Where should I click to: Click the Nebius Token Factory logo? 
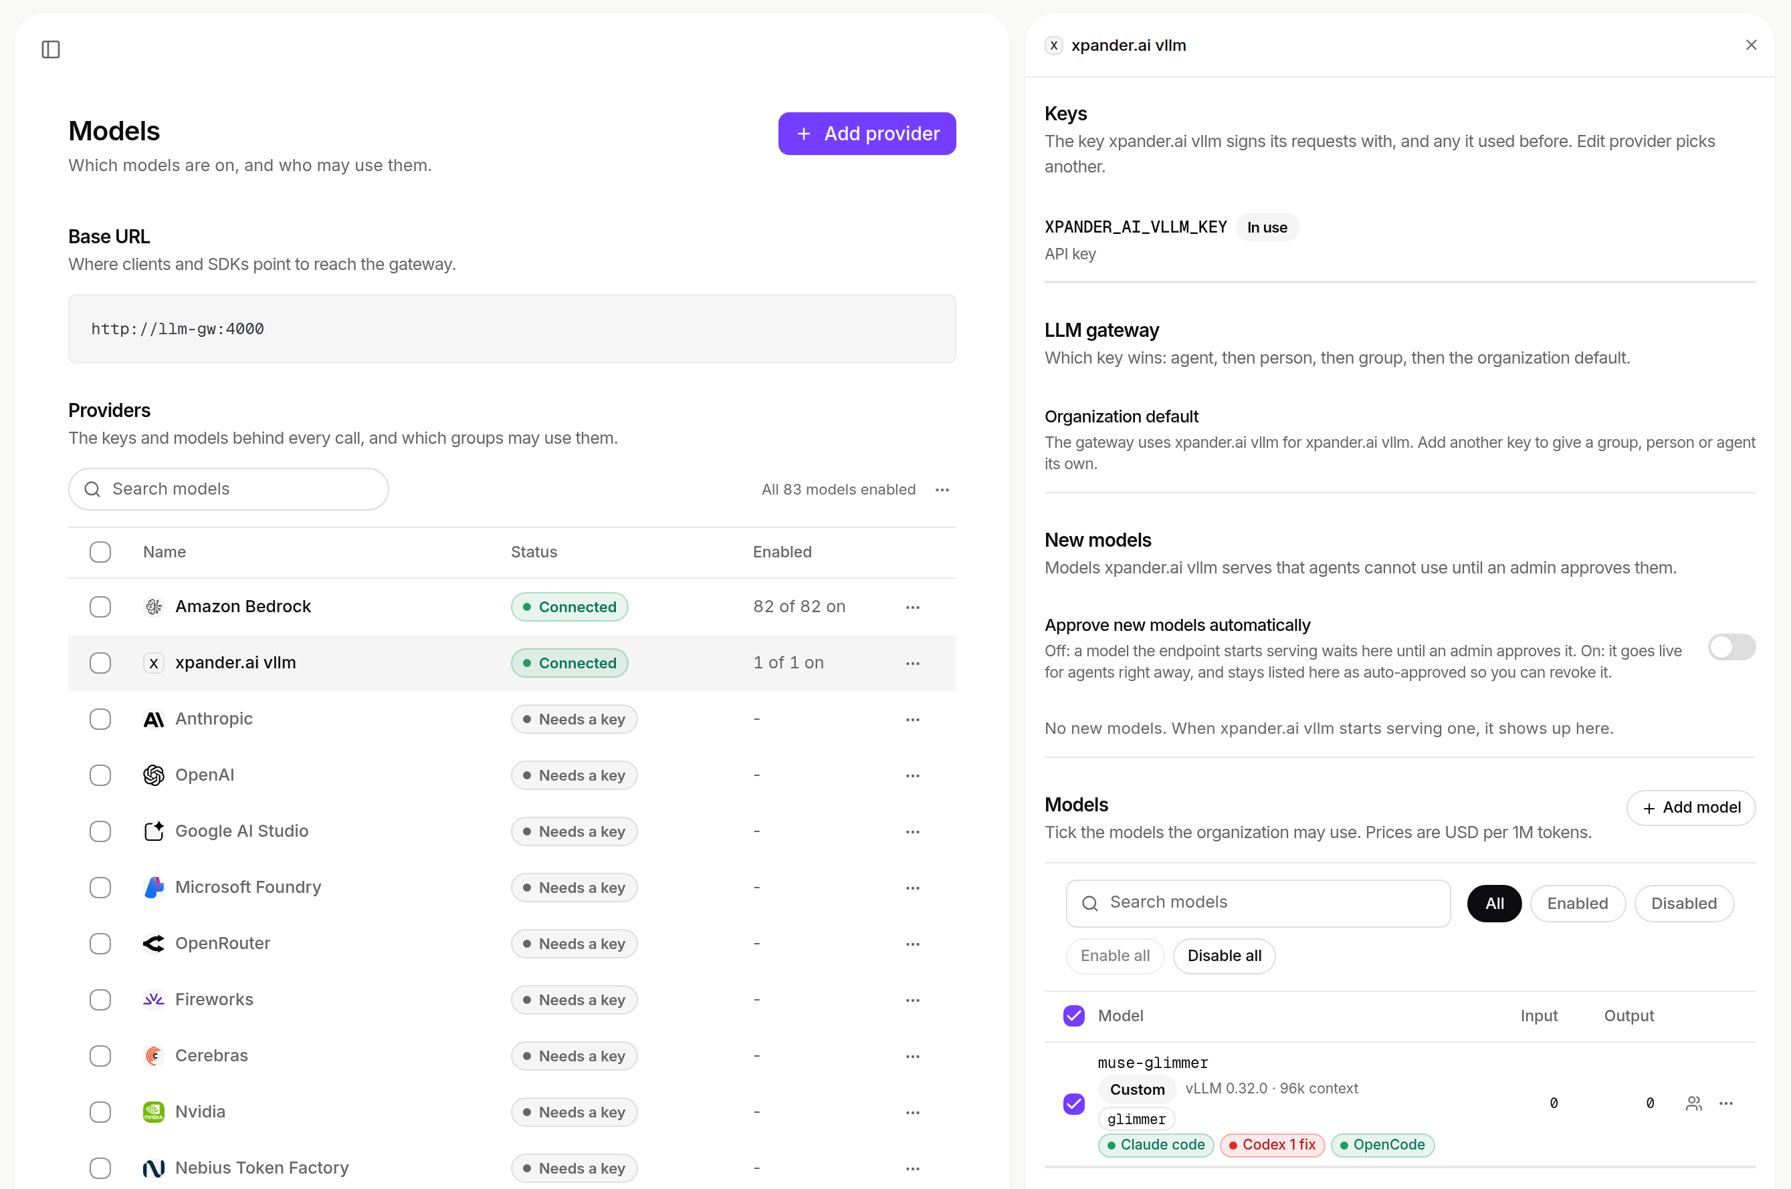(x=153, y=1168)
